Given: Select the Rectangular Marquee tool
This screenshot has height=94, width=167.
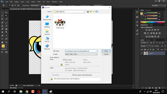Looking at the screenshot, I should [x=2, y=13].
